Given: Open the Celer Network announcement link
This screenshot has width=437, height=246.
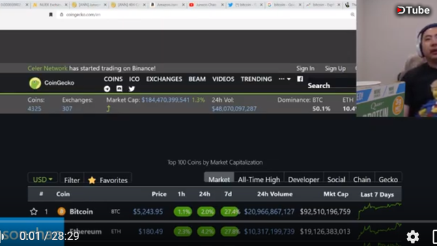Looking at the screenshot, I should tap(47, 68).
